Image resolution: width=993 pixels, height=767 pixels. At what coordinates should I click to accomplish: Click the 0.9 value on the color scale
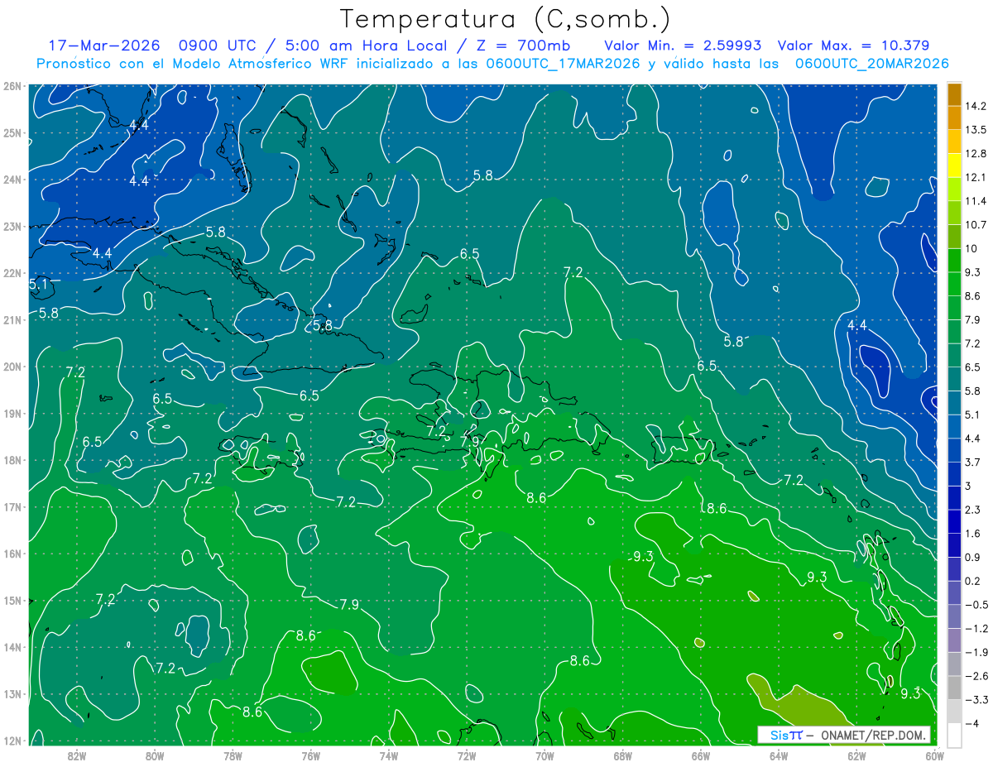(x=973, y=558)
